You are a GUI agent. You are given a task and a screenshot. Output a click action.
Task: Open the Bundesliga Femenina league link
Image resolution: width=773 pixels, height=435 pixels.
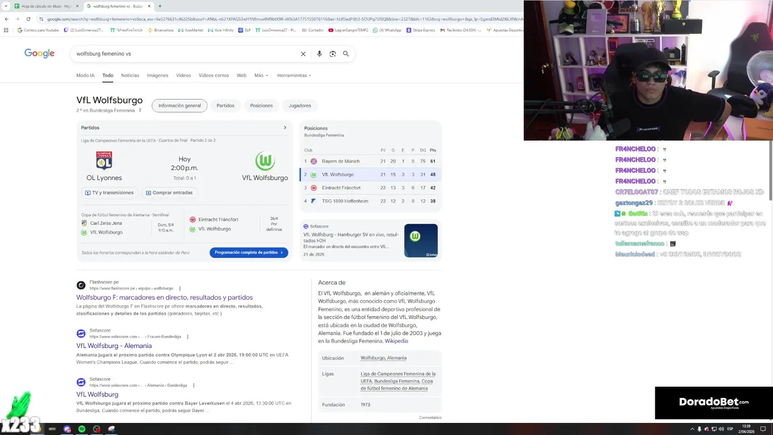(396, 381)
